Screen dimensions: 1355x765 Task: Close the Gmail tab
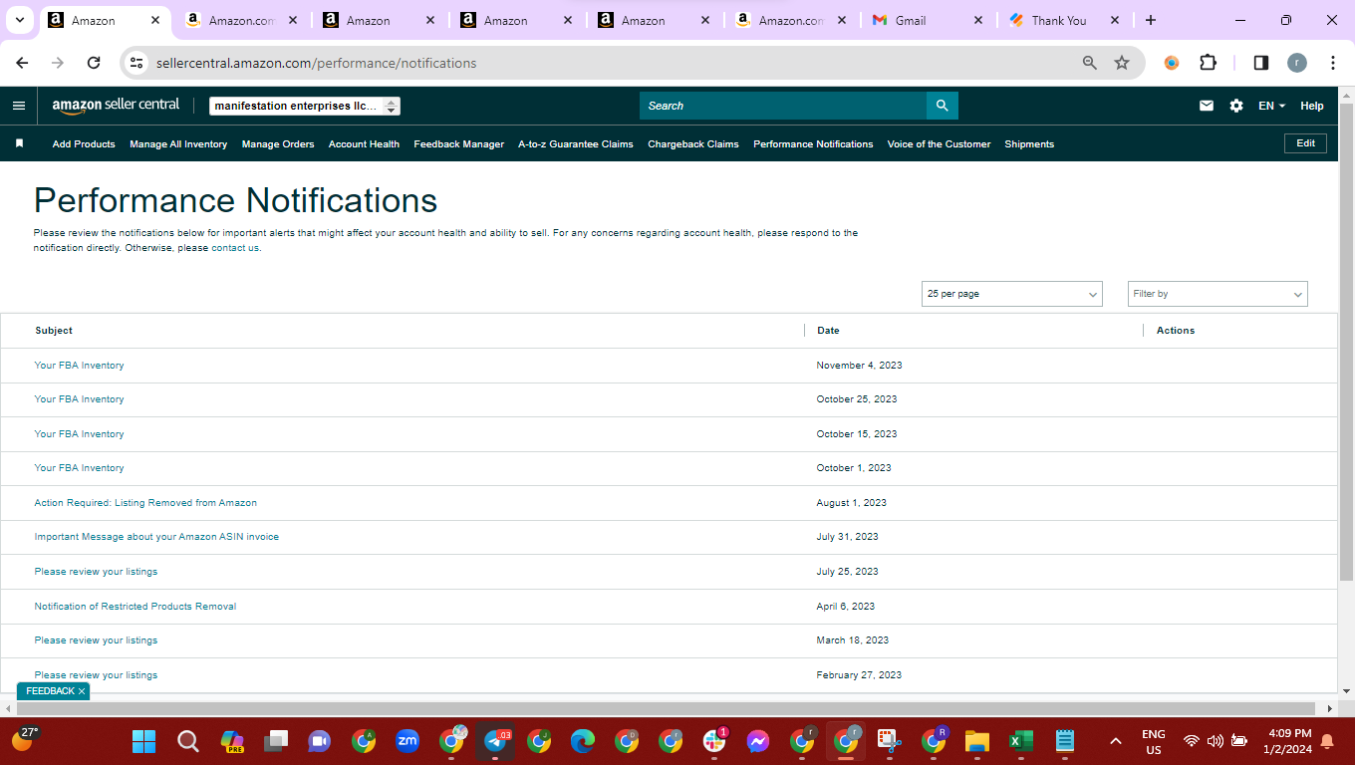(977, 20)
